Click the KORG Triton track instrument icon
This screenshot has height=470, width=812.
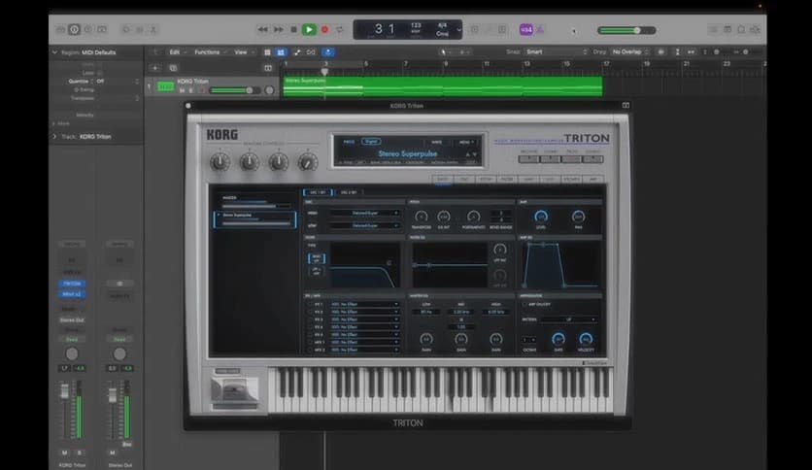166,86
